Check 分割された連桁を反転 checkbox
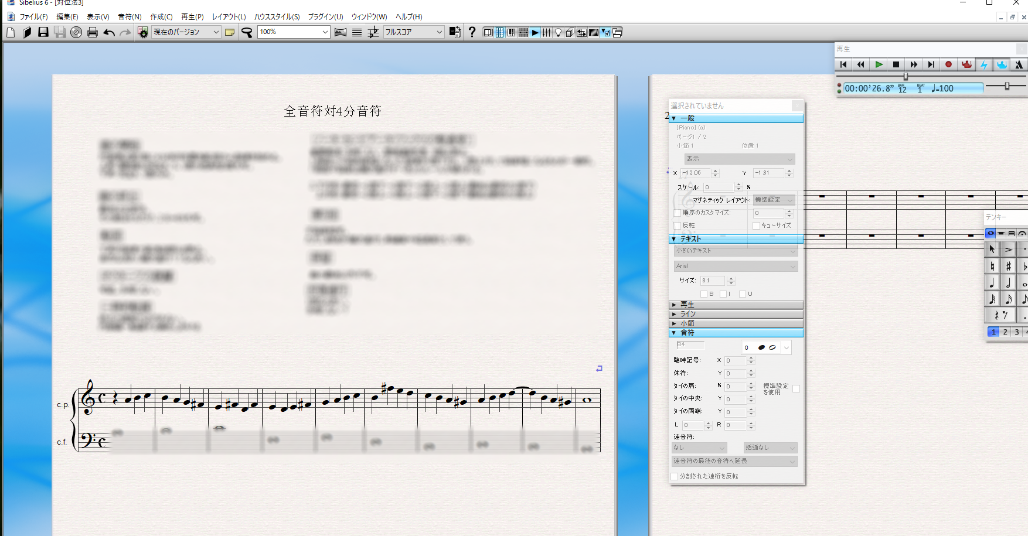Image resolution: width=1028 pixels, height=536 pixels. pos(675,476)
